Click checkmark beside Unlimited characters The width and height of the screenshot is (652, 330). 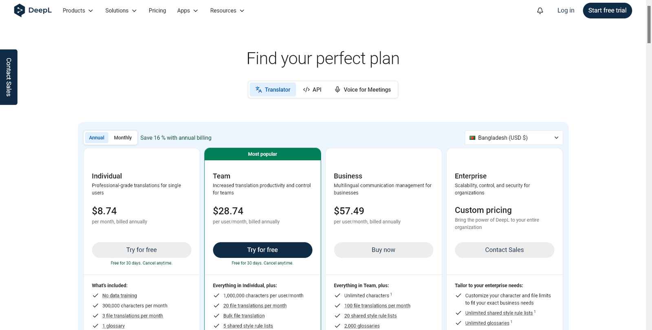tap(337, 295)
